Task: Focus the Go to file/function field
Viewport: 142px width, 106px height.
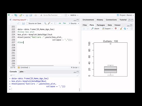Action: tap(51, 15)
